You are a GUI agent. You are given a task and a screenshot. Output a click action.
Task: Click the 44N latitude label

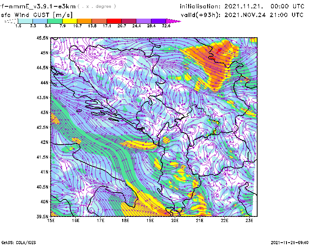coord(44,82)
